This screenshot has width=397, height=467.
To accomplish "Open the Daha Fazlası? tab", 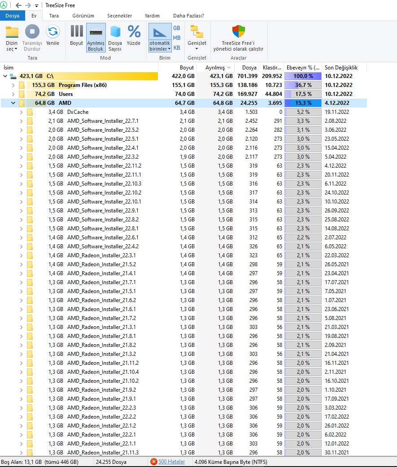I will coord(189,16).
